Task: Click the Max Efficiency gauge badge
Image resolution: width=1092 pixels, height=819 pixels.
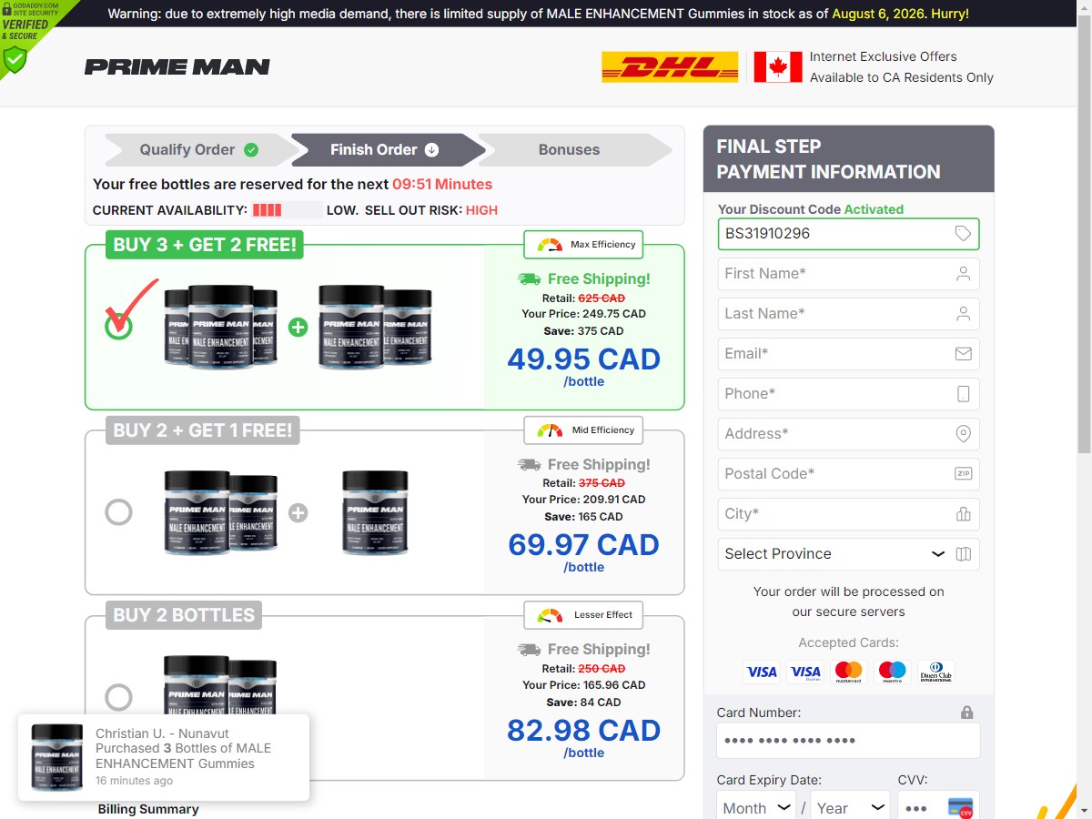Action: click(584, 245)
